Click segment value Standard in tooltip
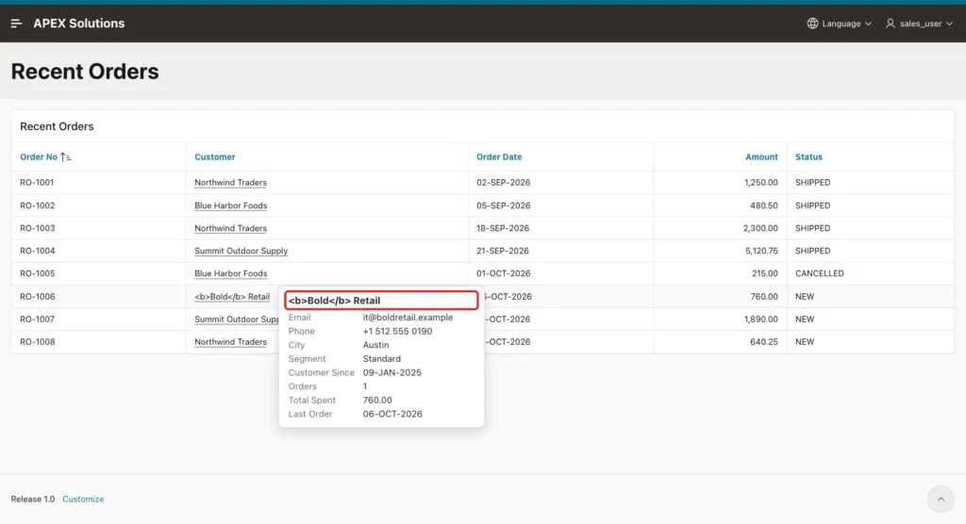 click(x=381, y=359)
